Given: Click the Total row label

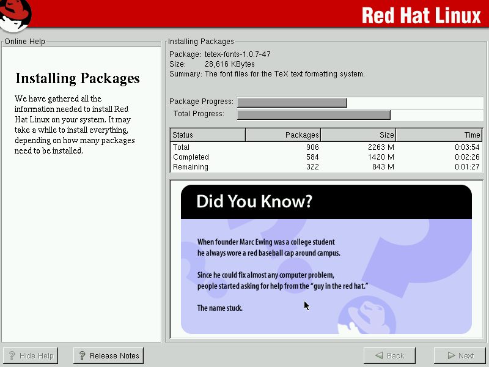Looking at the screenshot, I should [181, 147].
